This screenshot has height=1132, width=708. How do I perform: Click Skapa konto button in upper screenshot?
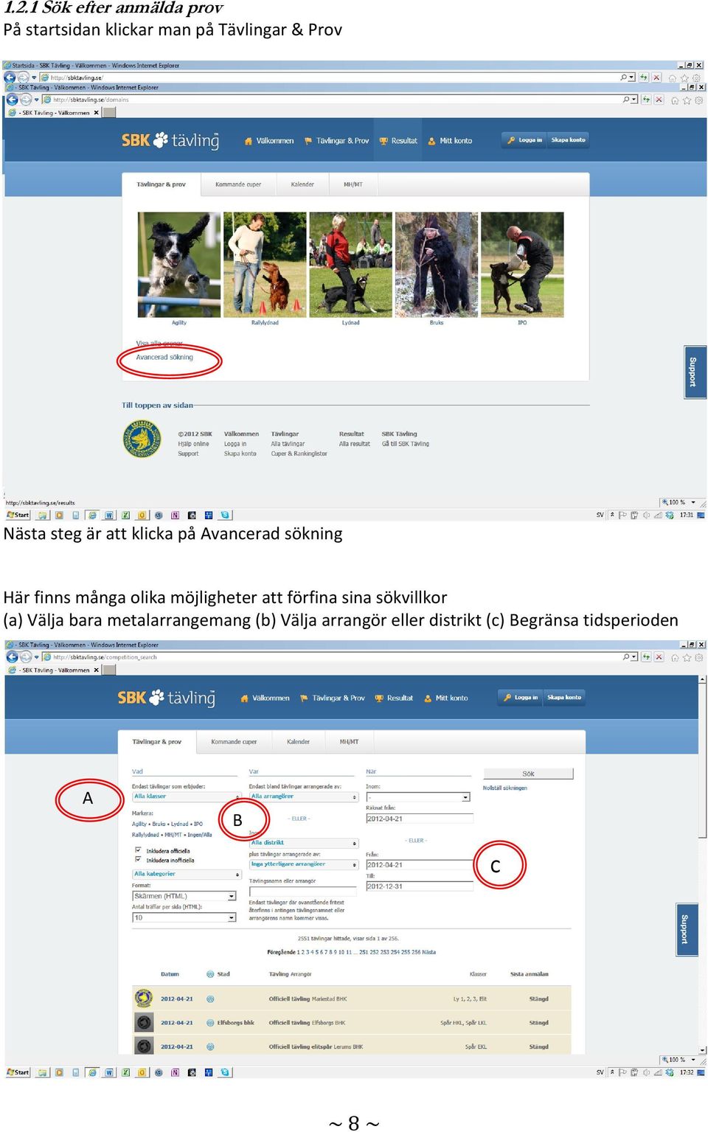click(569, 140)
